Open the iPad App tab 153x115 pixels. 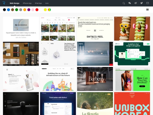tap(38, 3)
